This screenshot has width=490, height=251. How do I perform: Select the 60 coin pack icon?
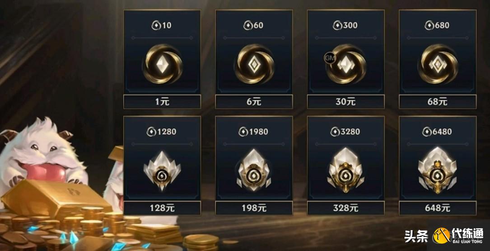coord(254,64)
